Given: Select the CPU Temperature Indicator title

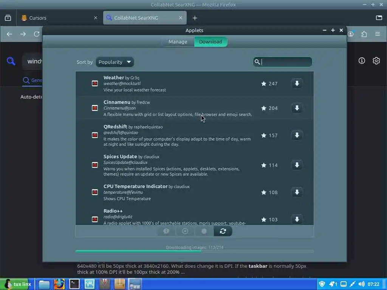Looking at the screenshot, I should (135, 187).
